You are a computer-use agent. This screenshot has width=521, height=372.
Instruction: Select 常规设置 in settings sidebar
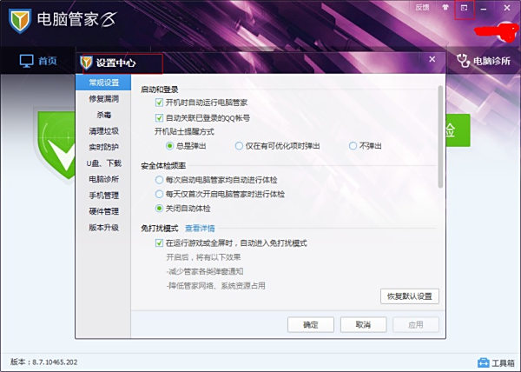coord(103,83)
